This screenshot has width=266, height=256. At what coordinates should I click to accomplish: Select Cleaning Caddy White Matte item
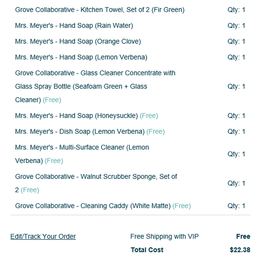pyautogui.click(x=93, y=206)
